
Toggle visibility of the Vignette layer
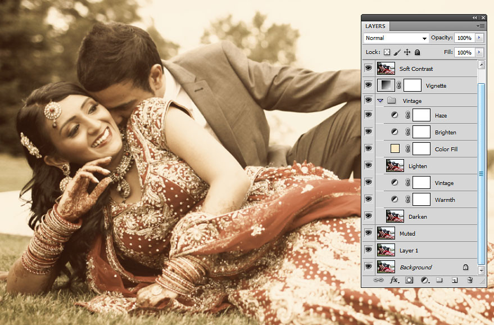(x=369, y=85)
